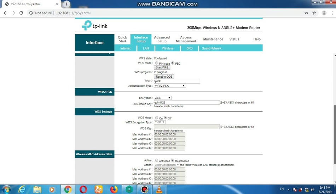Launch Internet Explorer from the taskbar
The image size is (336, 194).
(x=22, y=189)
